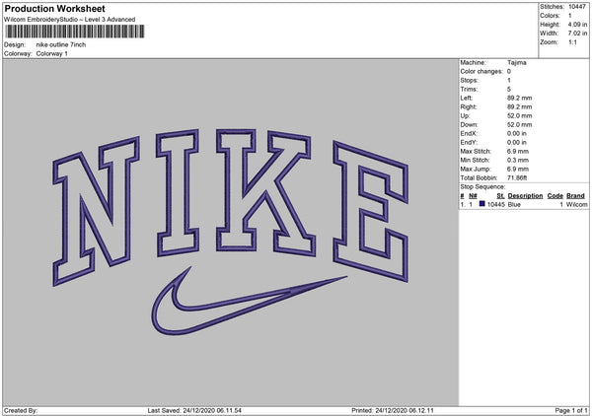Click the barcode under the worksheet title
The image size is (592, 416).
coord(74,32)
